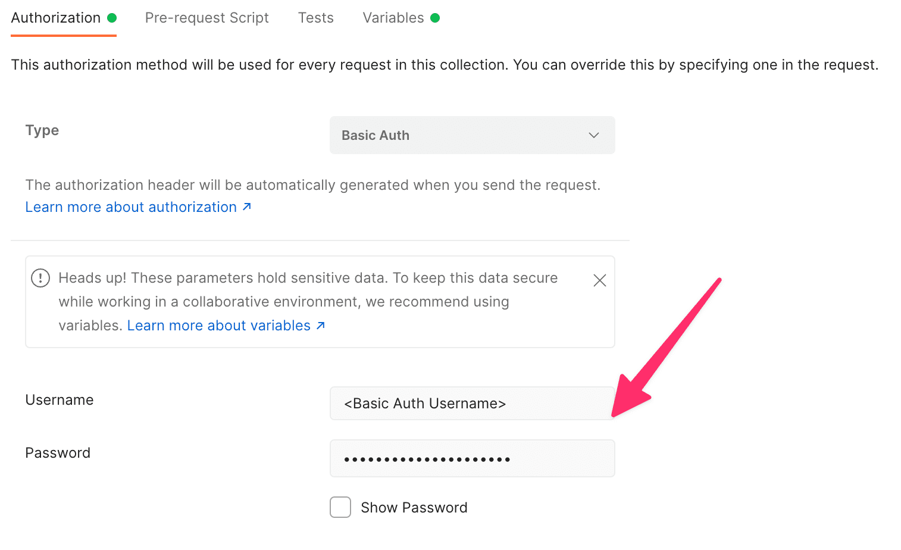Click inside the Basic Auth Username field
The height and width of the screenshot is (550, 901).
point(472,403)
